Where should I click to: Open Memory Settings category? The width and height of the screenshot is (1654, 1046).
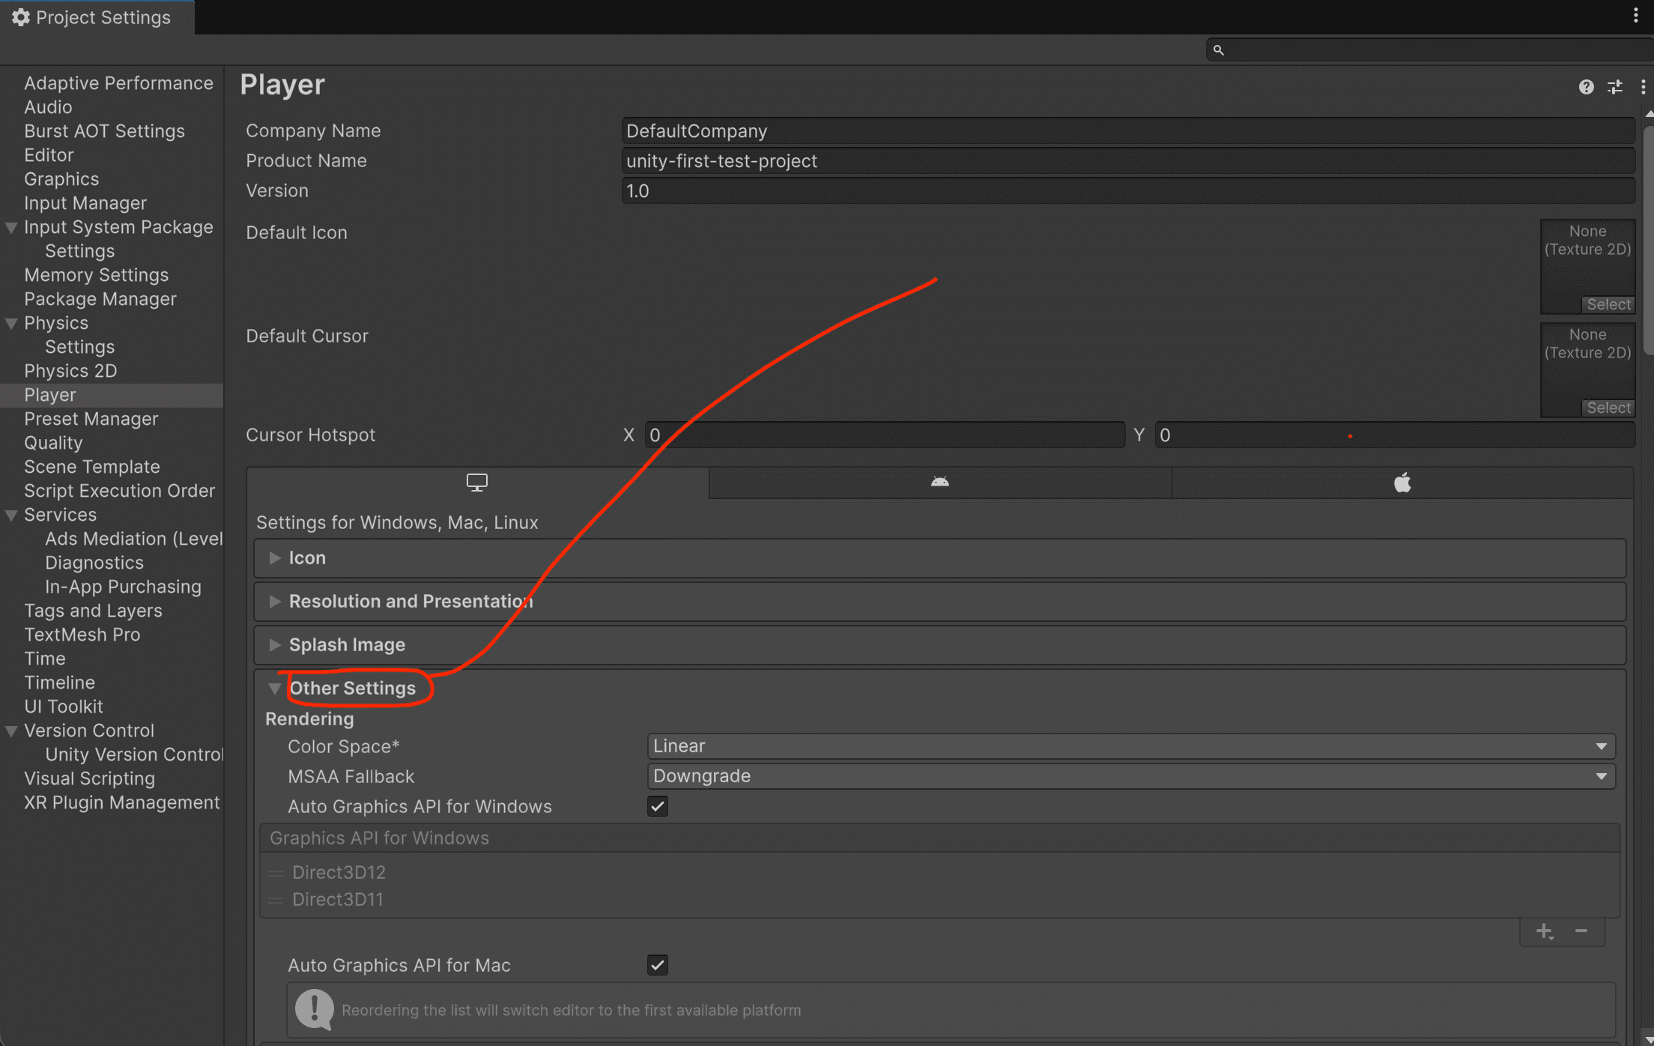tap(96, 275)
